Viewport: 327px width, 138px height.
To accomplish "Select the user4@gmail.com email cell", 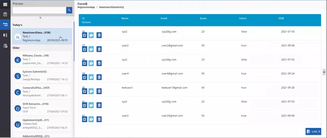I will [x=172, y=74].
